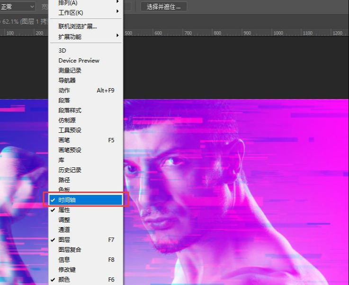Show the 历史记录 panel

[86, 170]
